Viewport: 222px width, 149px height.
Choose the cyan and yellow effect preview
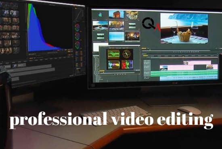point(114,64)
